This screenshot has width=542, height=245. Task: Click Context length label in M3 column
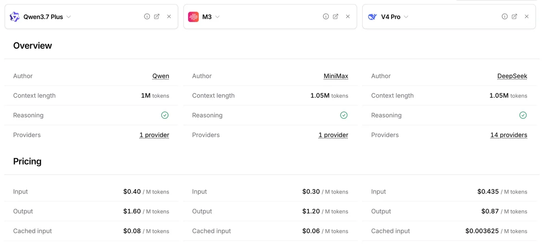coord(213,96)
